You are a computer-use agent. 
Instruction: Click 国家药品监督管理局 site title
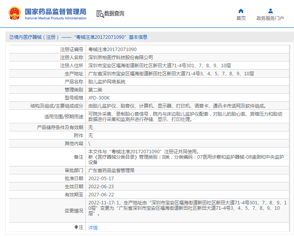pyautogui.click(x=55, y=12)
